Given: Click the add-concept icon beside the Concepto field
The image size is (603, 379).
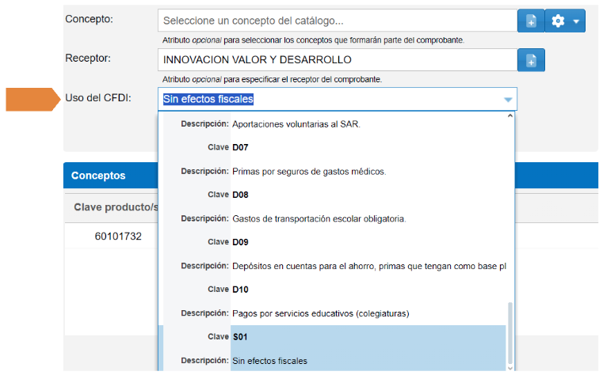Looking at the screenshot, I should 531,21.
